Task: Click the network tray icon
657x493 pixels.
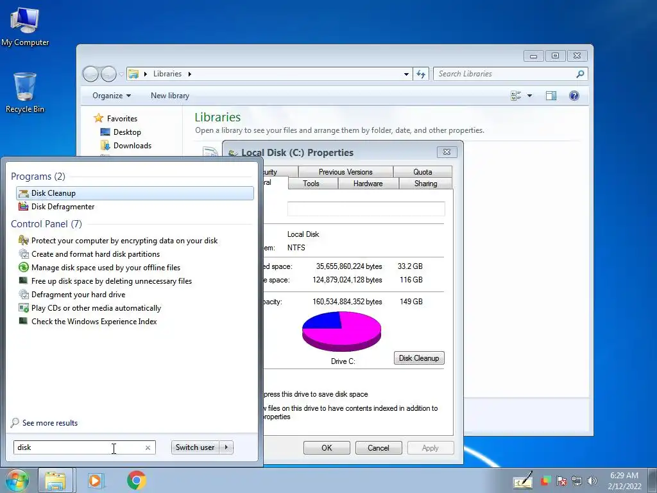Action: point(577,481)
